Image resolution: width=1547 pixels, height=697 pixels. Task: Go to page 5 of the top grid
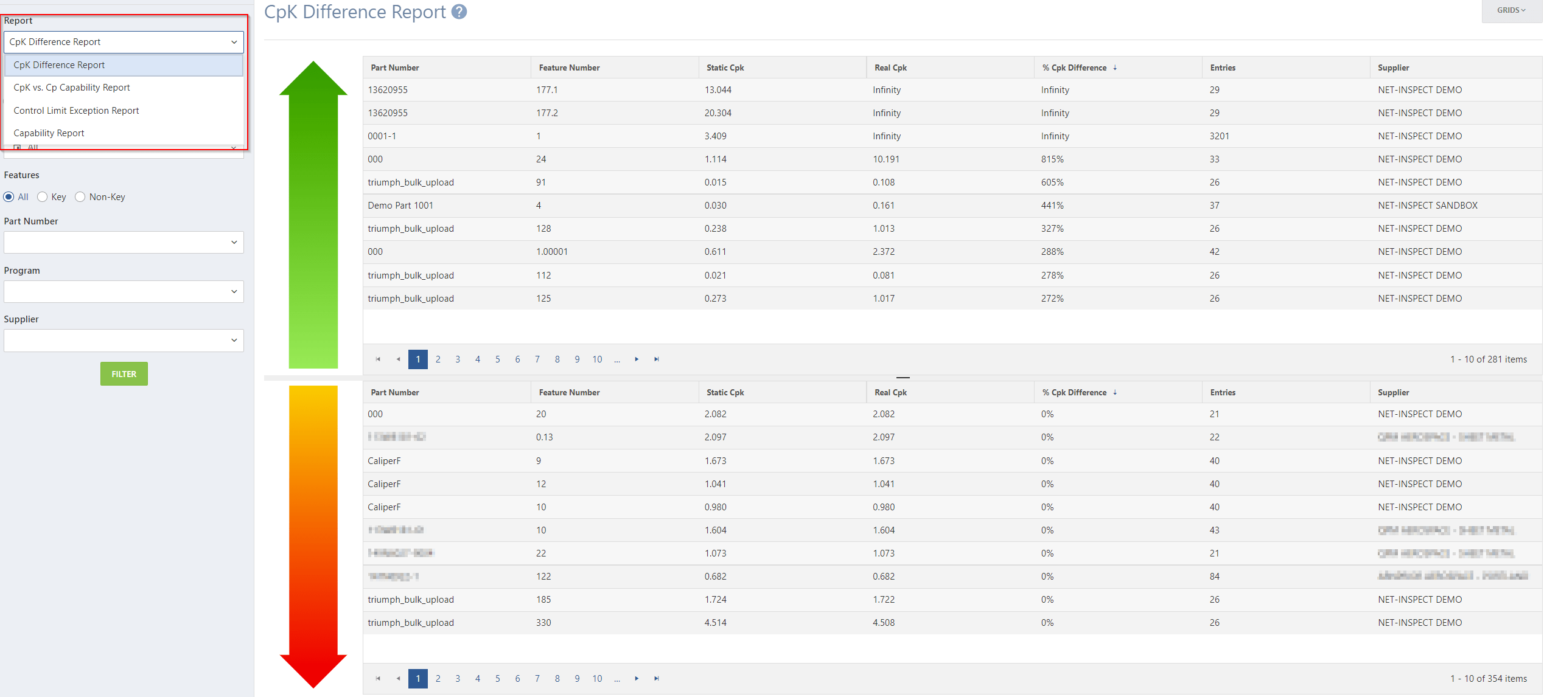(x=497, y=359)
